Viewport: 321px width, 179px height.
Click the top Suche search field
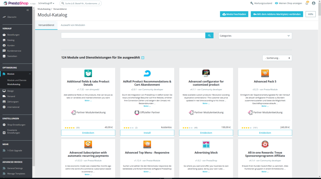click(x=81, y=3)
